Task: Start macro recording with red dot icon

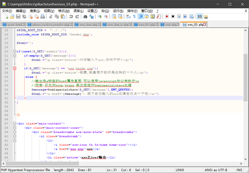Action: (x=167, y=17)
